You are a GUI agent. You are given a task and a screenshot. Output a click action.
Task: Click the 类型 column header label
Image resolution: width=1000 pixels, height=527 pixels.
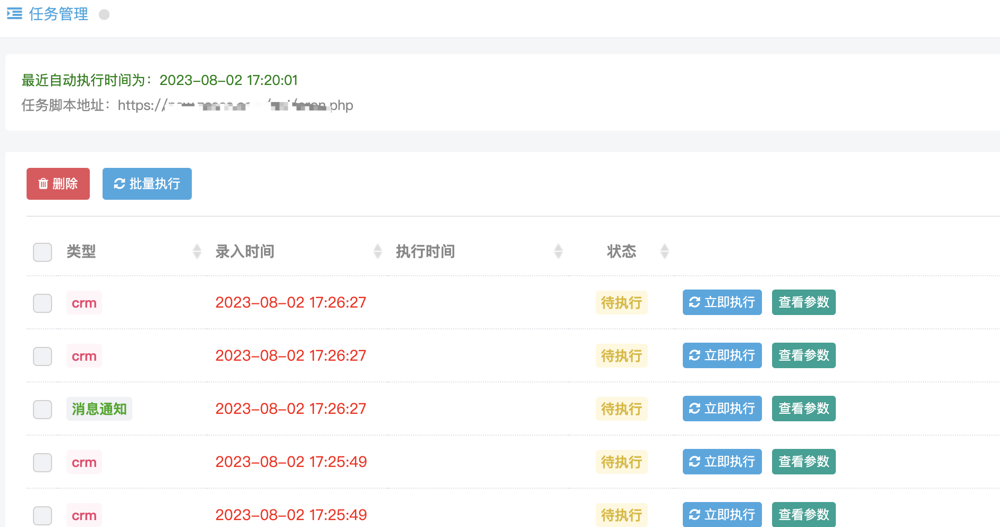pyautogui.click(x=81, y=251)
